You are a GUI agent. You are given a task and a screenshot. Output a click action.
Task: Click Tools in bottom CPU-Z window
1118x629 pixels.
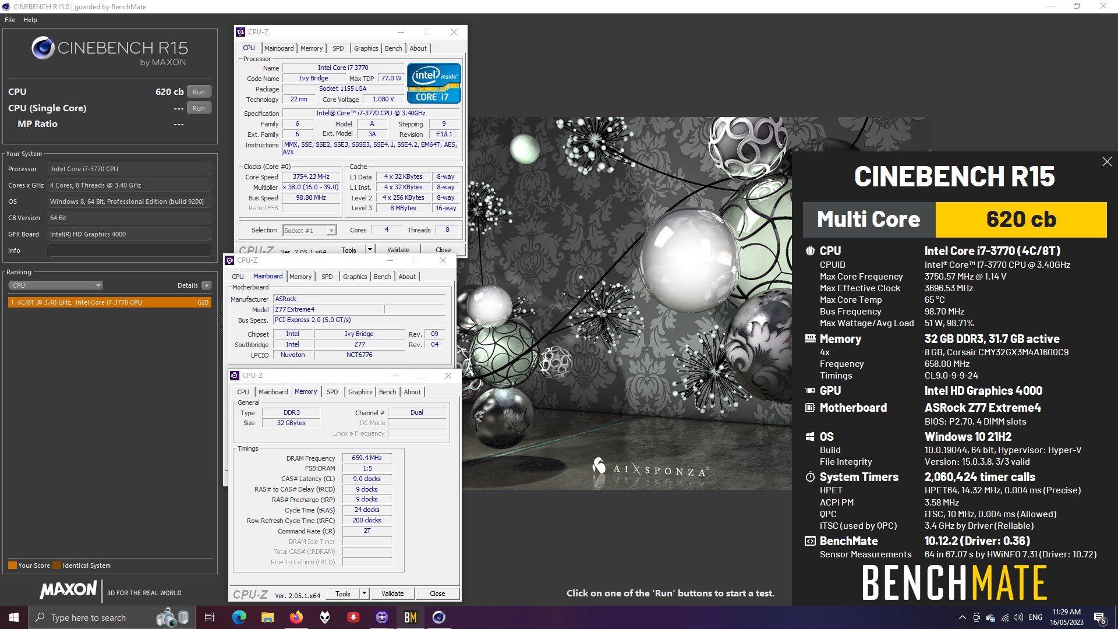pos(343,593)
